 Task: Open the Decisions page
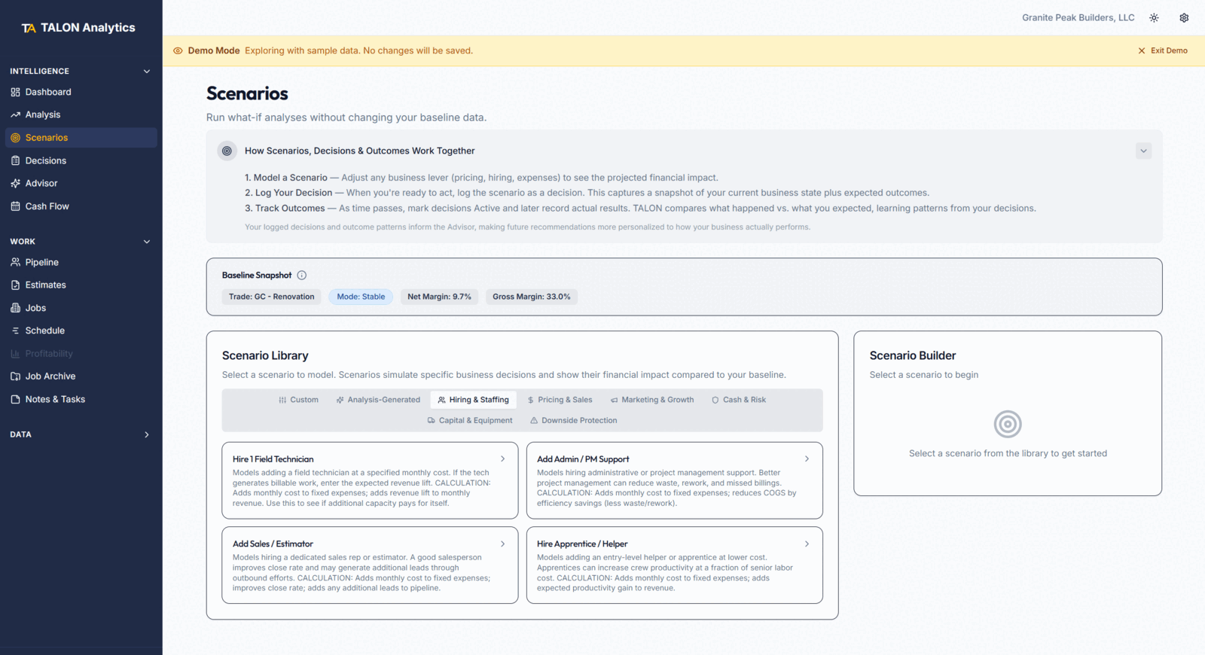pyautogui.click(x=81, y=160)
